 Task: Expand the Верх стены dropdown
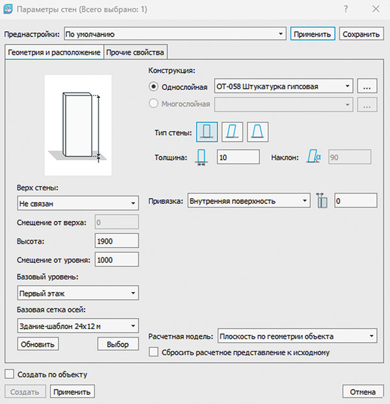tap(77, 203)
